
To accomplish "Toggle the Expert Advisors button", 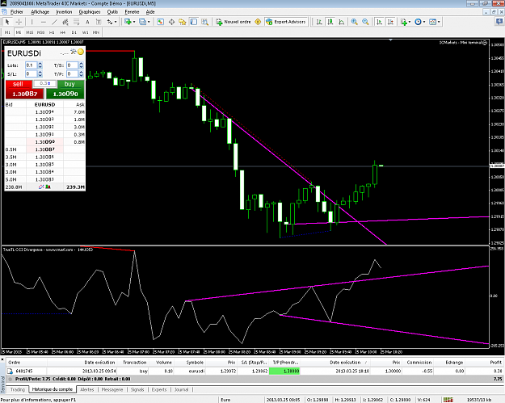I will (x=286, y=22).
